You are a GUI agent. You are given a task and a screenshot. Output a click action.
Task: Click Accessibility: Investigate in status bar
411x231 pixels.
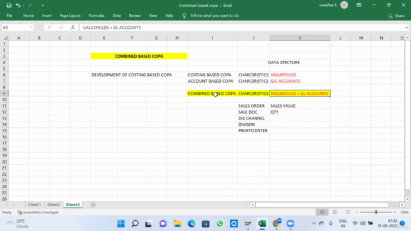[x=39, y=212]
